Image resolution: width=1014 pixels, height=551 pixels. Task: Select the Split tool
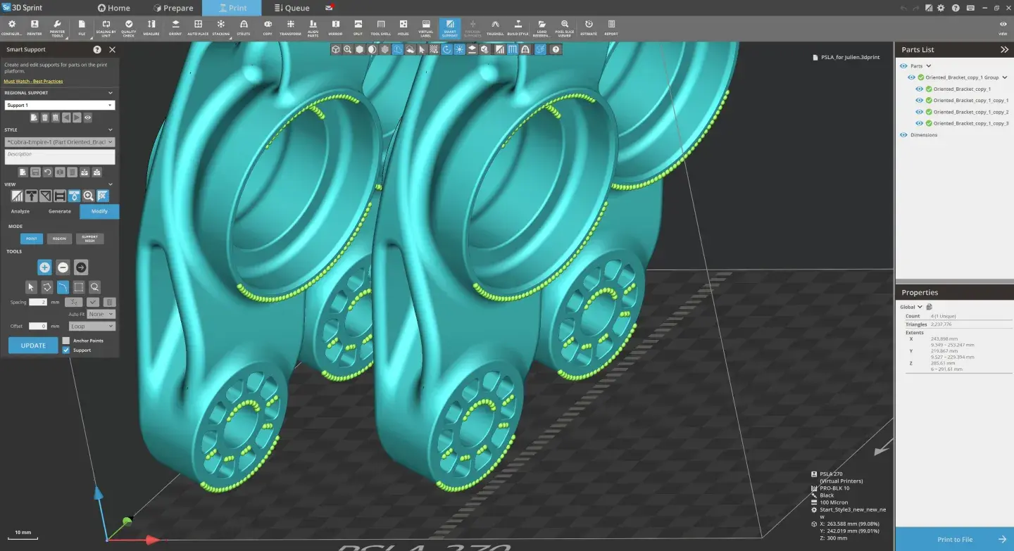pyautogui.click(x=358, y=27)
